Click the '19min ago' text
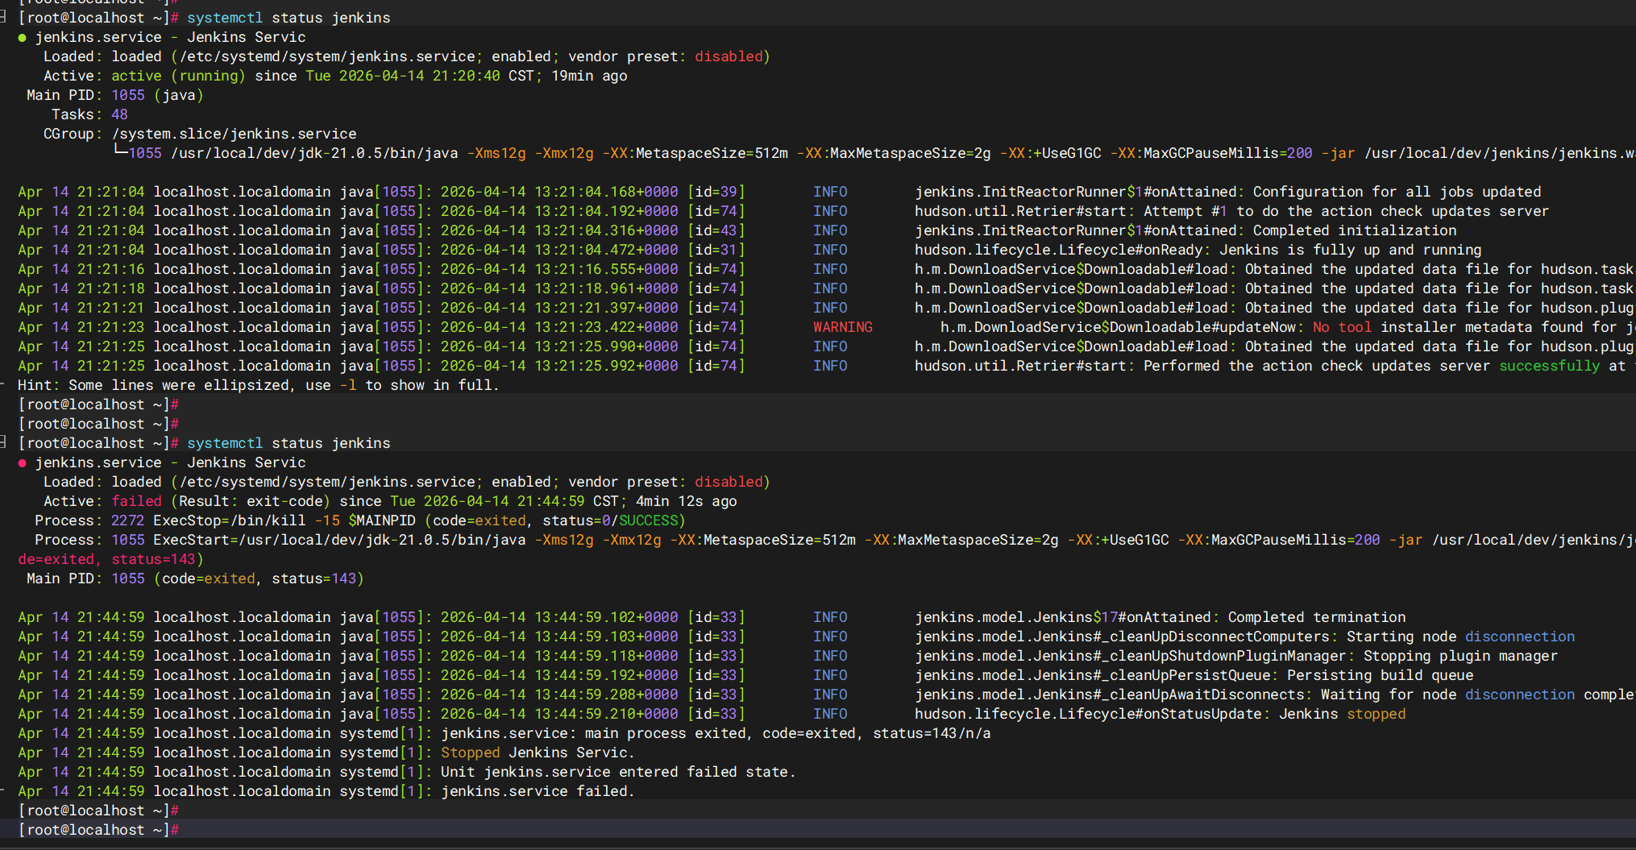Screen dimensions: 1636x850 589,76
